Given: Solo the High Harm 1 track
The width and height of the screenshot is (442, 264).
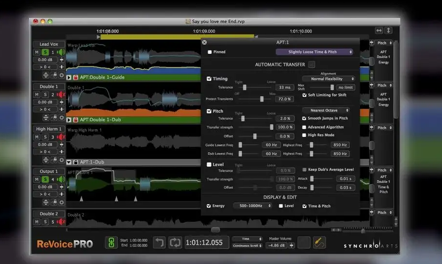Looking at the screenshot, I should click(45, 137).
